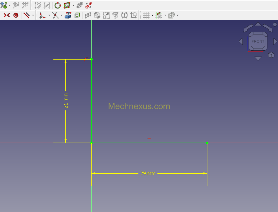This screenshot has width=278, height=212.
Task: Click navigation cube left arrow
Action: pos(241,41)
